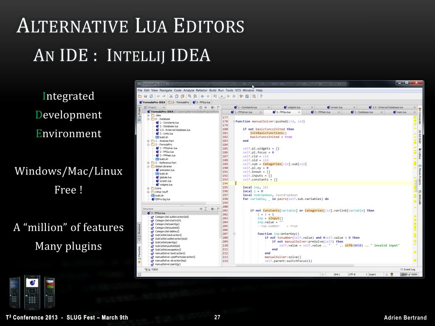Toggle the 2: Structure side tab
The image size is (435, 326).
139,232
